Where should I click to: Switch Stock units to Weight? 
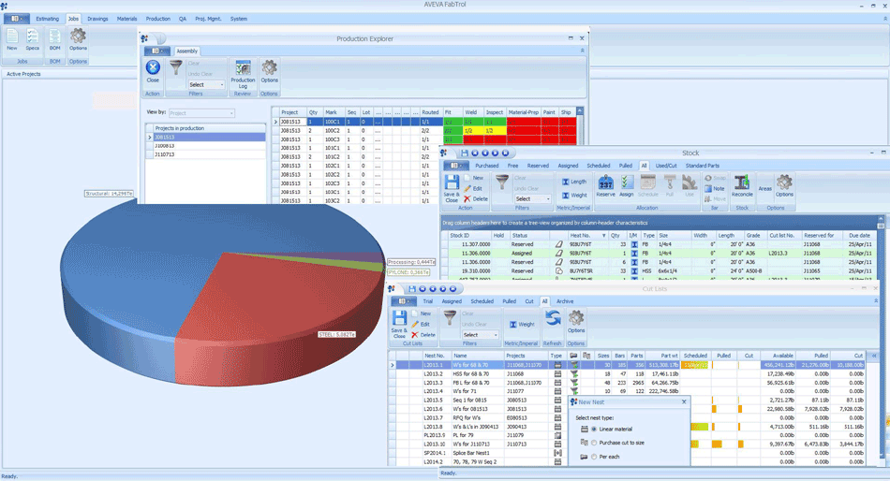[x=574, y=196]
